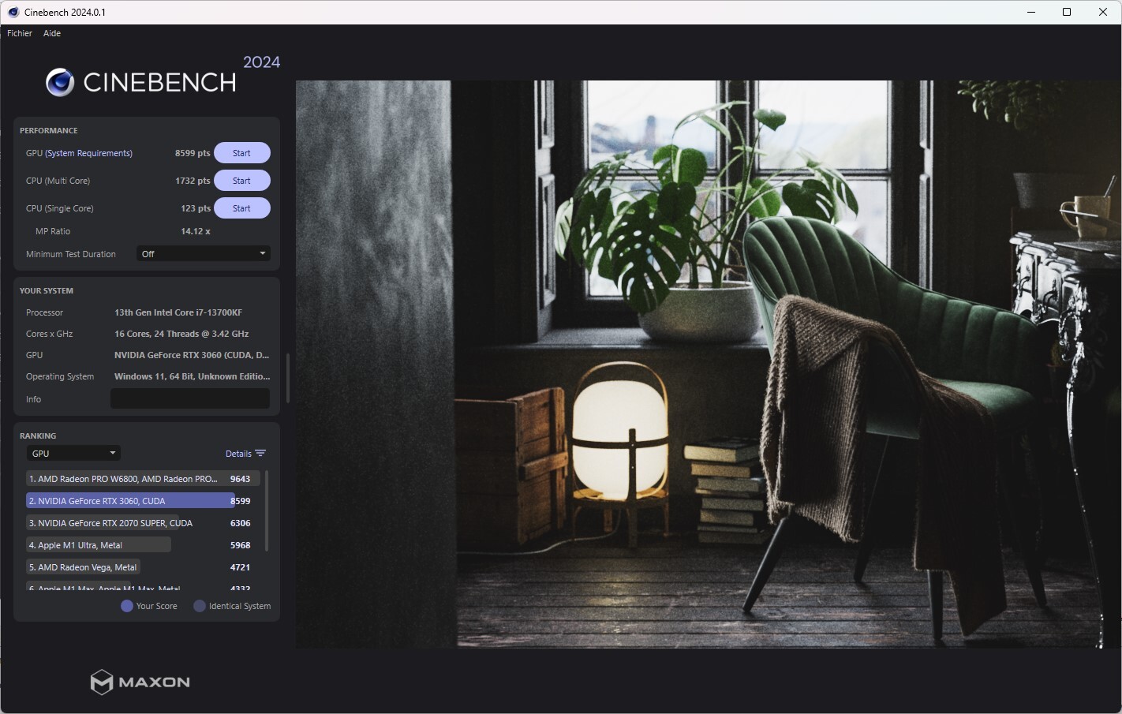Click the PERFORMANCE section heading

(x=49, y=130)
